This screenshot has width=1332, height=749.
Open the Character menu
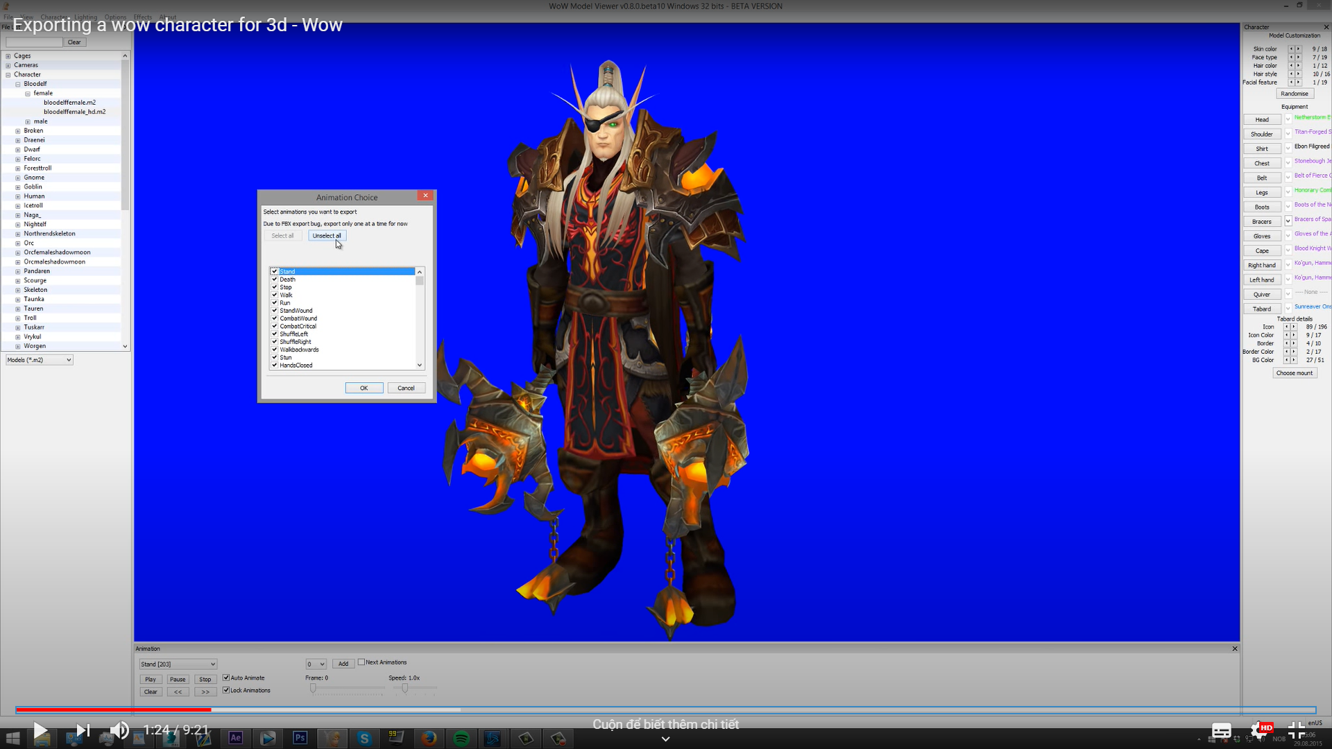click(x=54, y=17)
